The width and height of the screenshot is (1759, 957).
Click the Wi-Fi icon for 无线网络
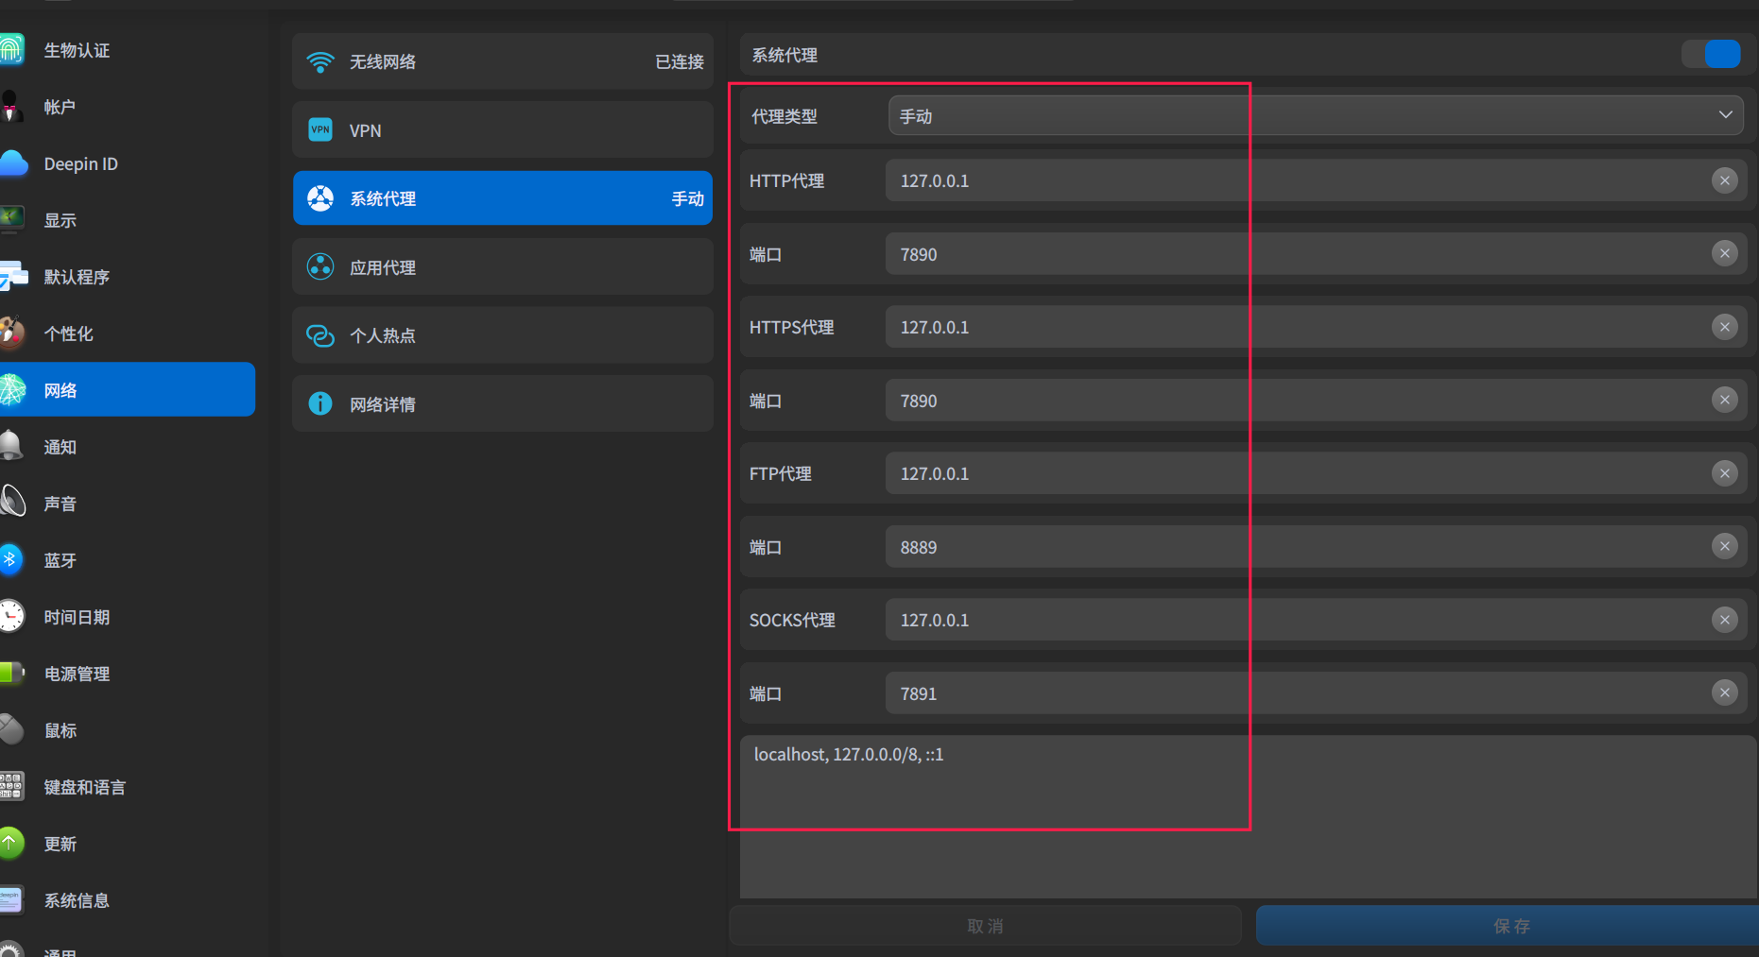tap(320, 62)
